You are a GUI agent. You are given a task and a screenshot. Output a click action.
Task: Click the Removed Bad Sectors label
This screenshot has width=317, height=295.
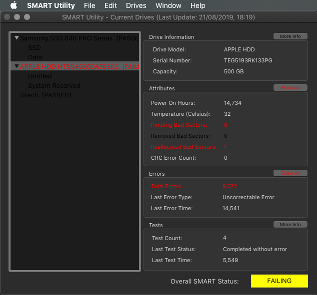point(180,136)
